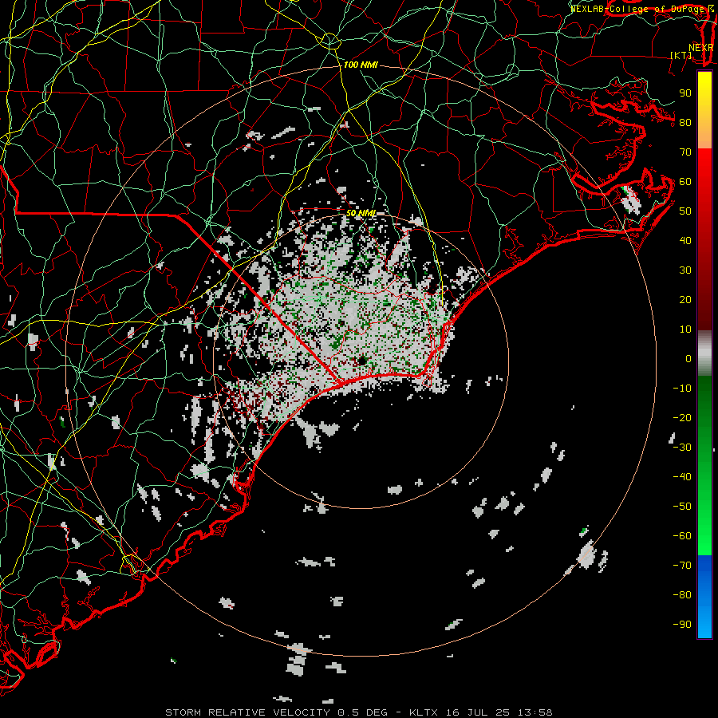Click the [KT] units label
Viewport: 718px width, 718px height.
coord(681,55)
